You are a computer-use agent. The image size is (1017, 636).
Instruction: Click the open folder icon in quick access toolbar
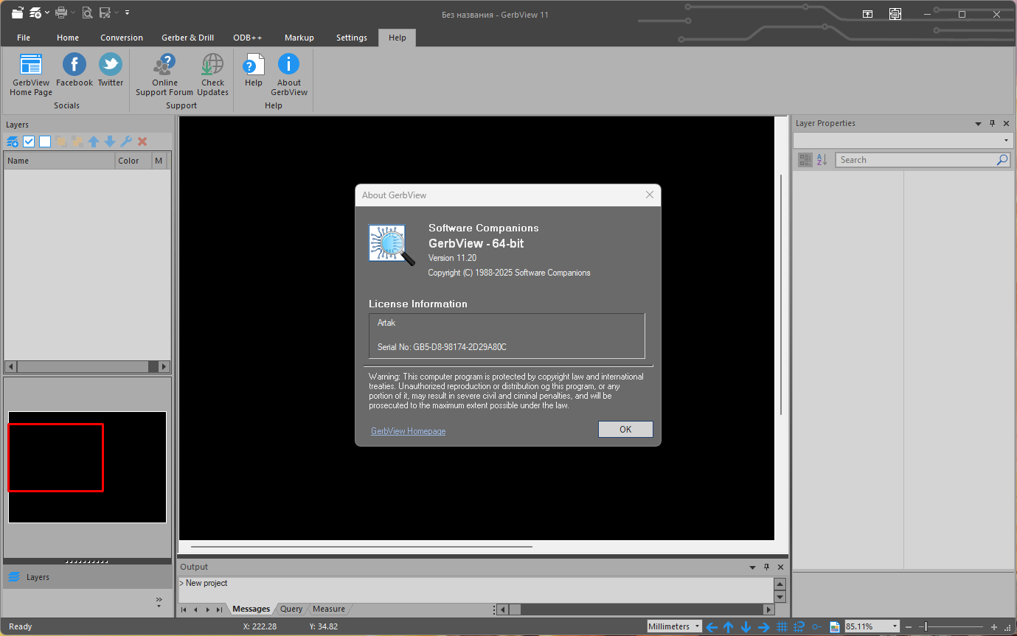point(17,13)
